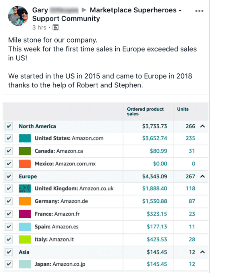The width and height of the screenshot is (228, 273).
Task: Toggle the Spain Amazon.es checkbox
Action: (x=9, y=227)
